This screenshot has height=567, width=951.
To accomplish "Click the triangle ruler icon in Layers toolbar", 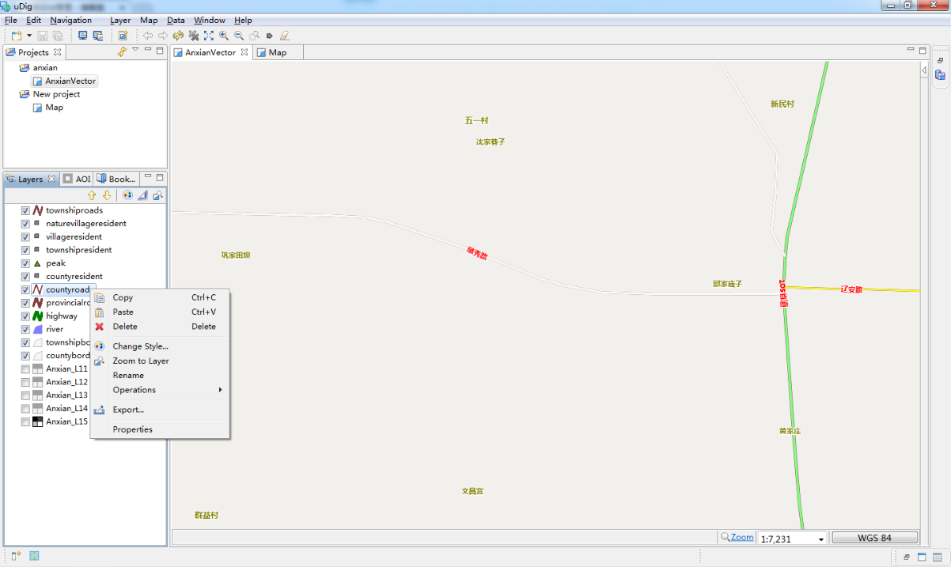I will (142, 195).
